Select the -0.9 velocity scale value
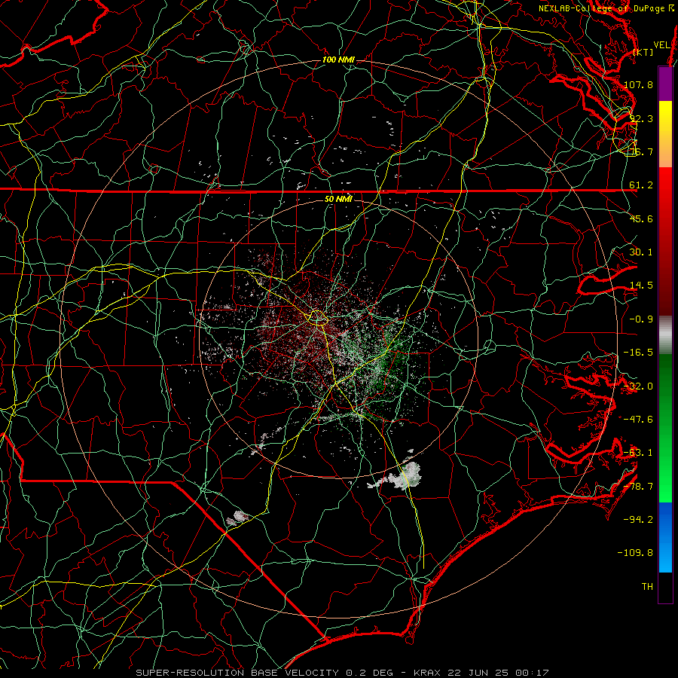This screenshot has height=678, width=678. (641, 319)
